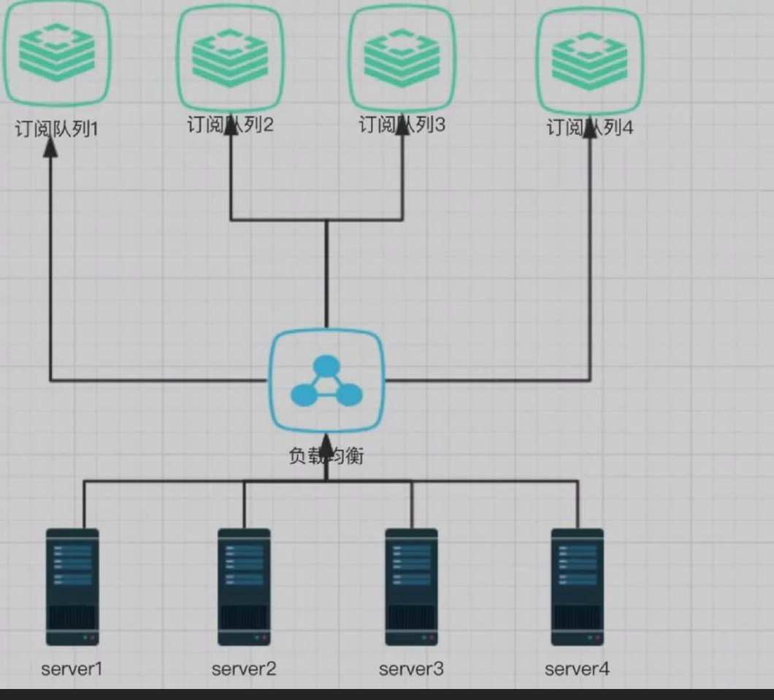
Task: Click the server1 text label
Action: pos(72,669)
